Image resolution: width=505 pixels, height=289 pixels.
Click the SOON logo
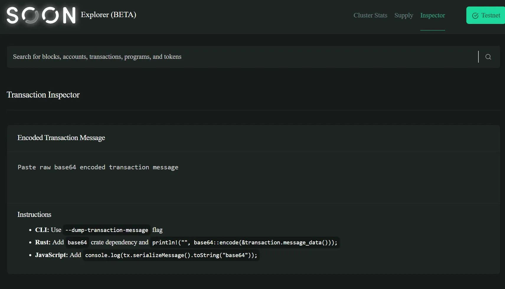(41, 15)
